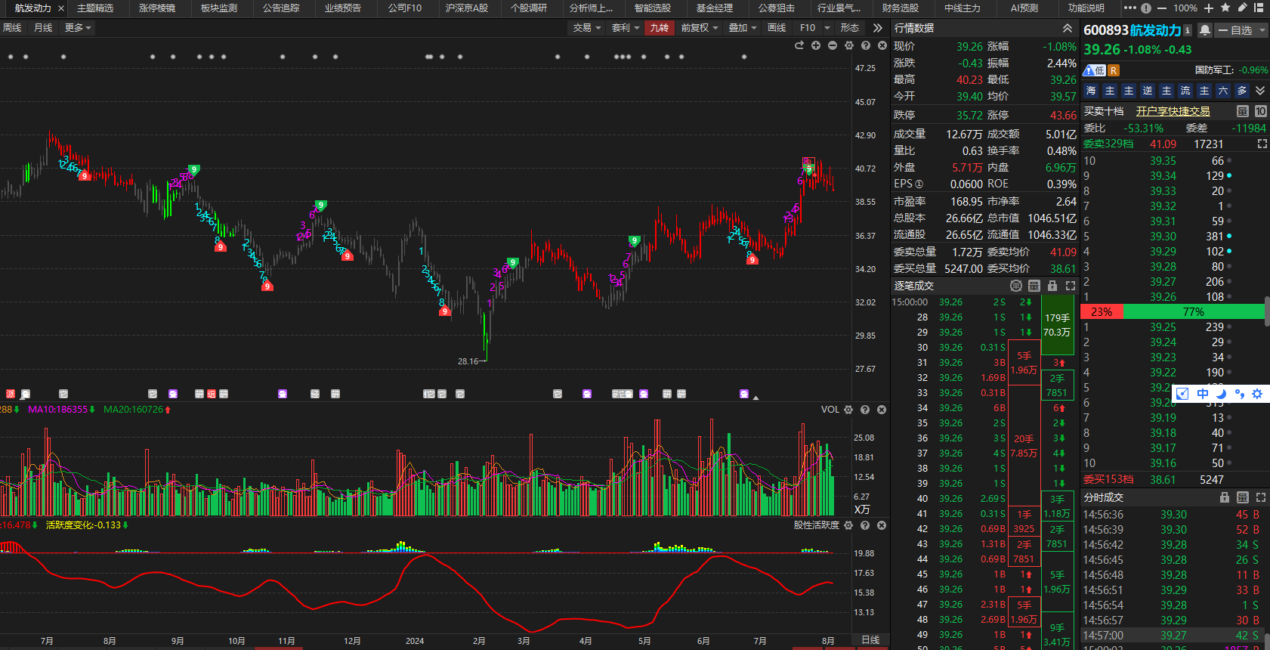Toggle the 海 tag button
The height and width of the screenshot is (650, 1270).
click(1091, 91)
